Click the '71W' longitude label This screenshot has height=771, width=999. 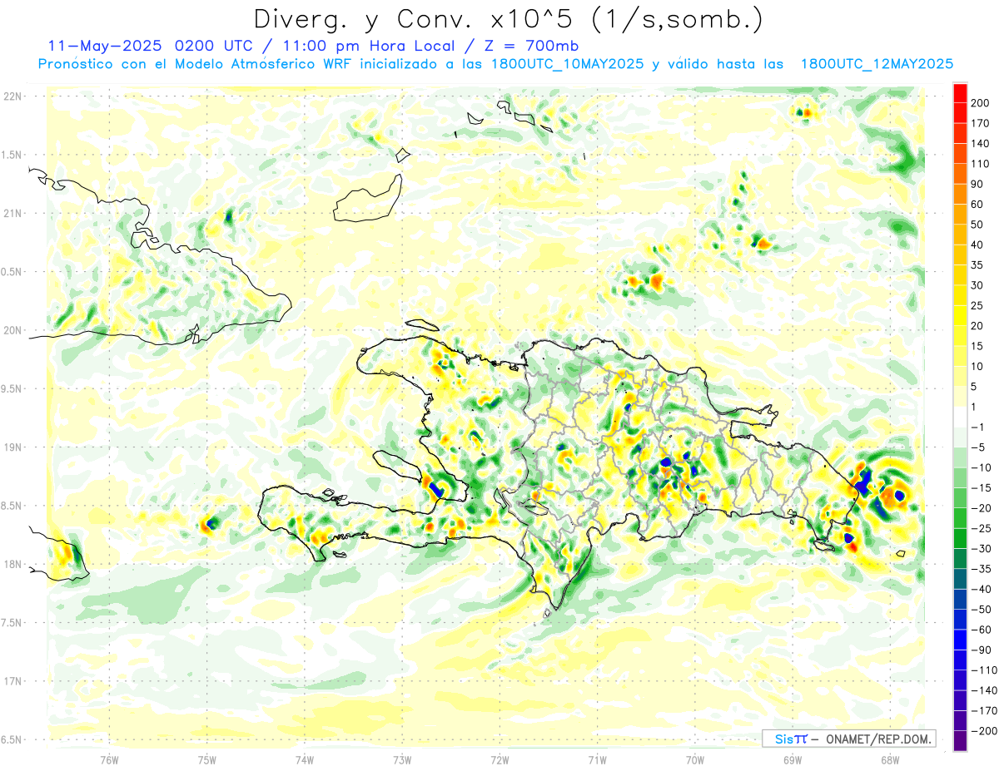[597, 759]
